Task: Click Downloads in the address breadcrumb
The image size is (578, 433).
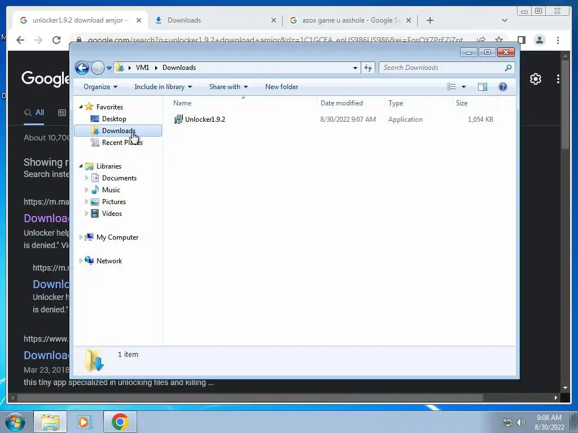Action: click(x=179, y=68)
